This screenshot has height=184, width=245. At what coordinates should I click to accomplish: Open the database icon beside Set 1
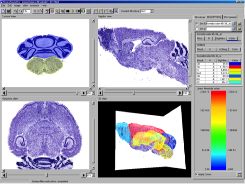coord(234,23)
